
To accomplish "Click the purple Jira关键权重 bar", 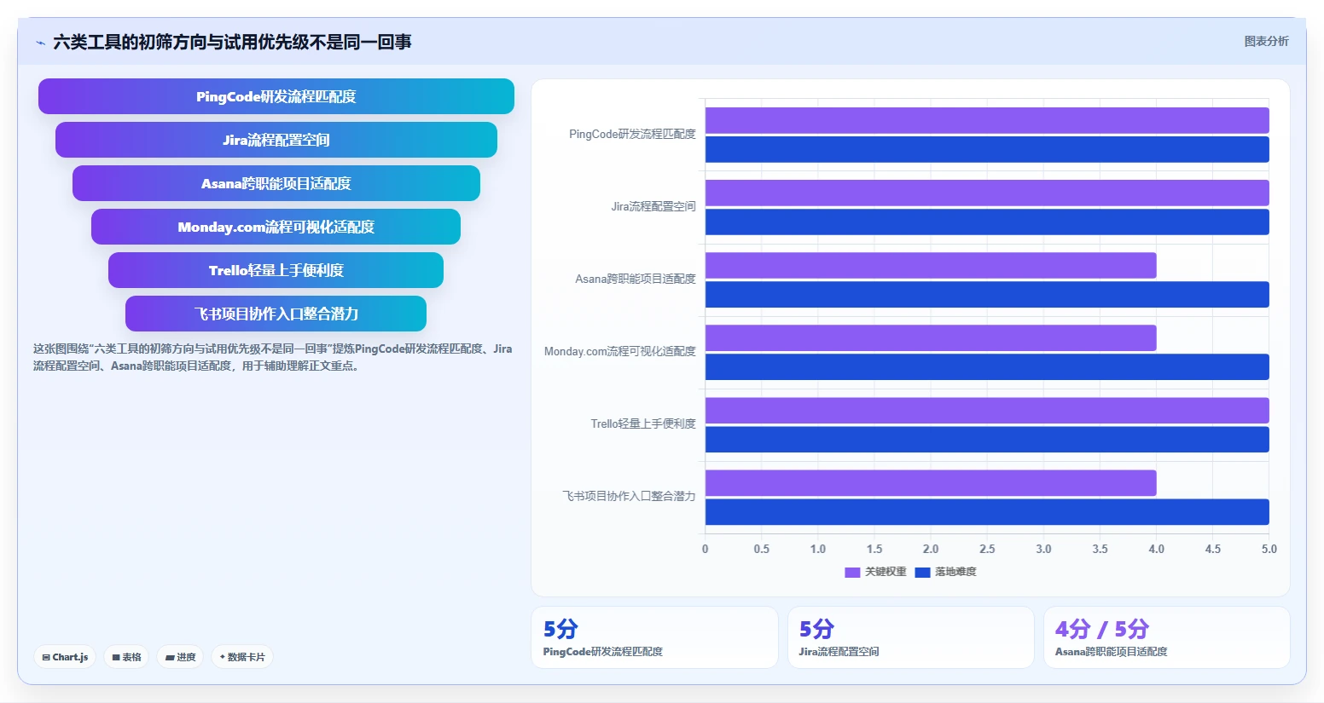I will [987, 193].
